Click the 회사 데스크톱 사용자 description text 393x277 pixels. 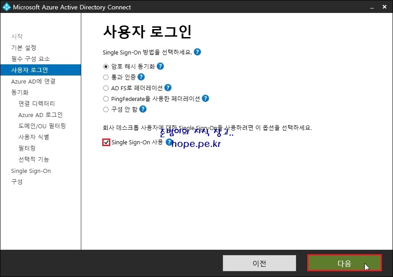pos(207,128)
